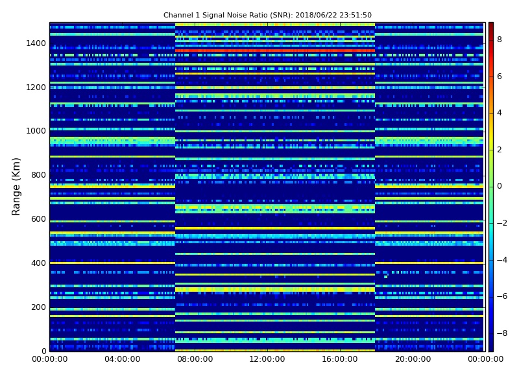Click the 16:00:00 time tick label

(x=340, y=359)
